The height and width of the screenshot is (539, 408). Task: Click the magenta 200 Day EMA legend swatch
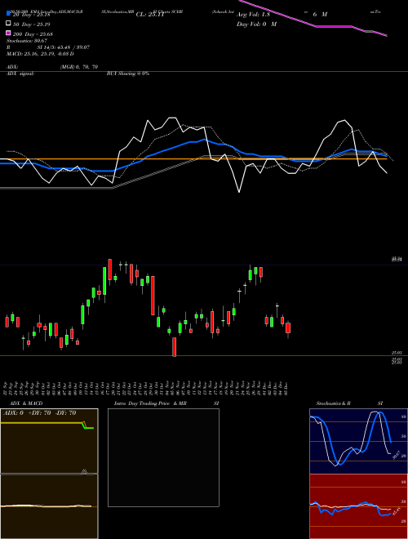pos(8,33)
